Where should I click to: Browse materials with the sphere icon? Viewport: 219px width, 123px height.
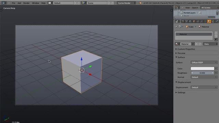pos(177,44)
